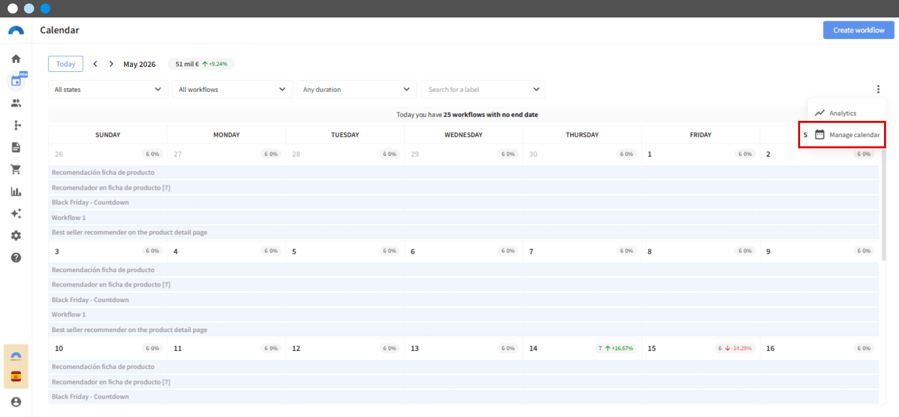Open first week's Recomendación ficha de producto

click(464, 172)
